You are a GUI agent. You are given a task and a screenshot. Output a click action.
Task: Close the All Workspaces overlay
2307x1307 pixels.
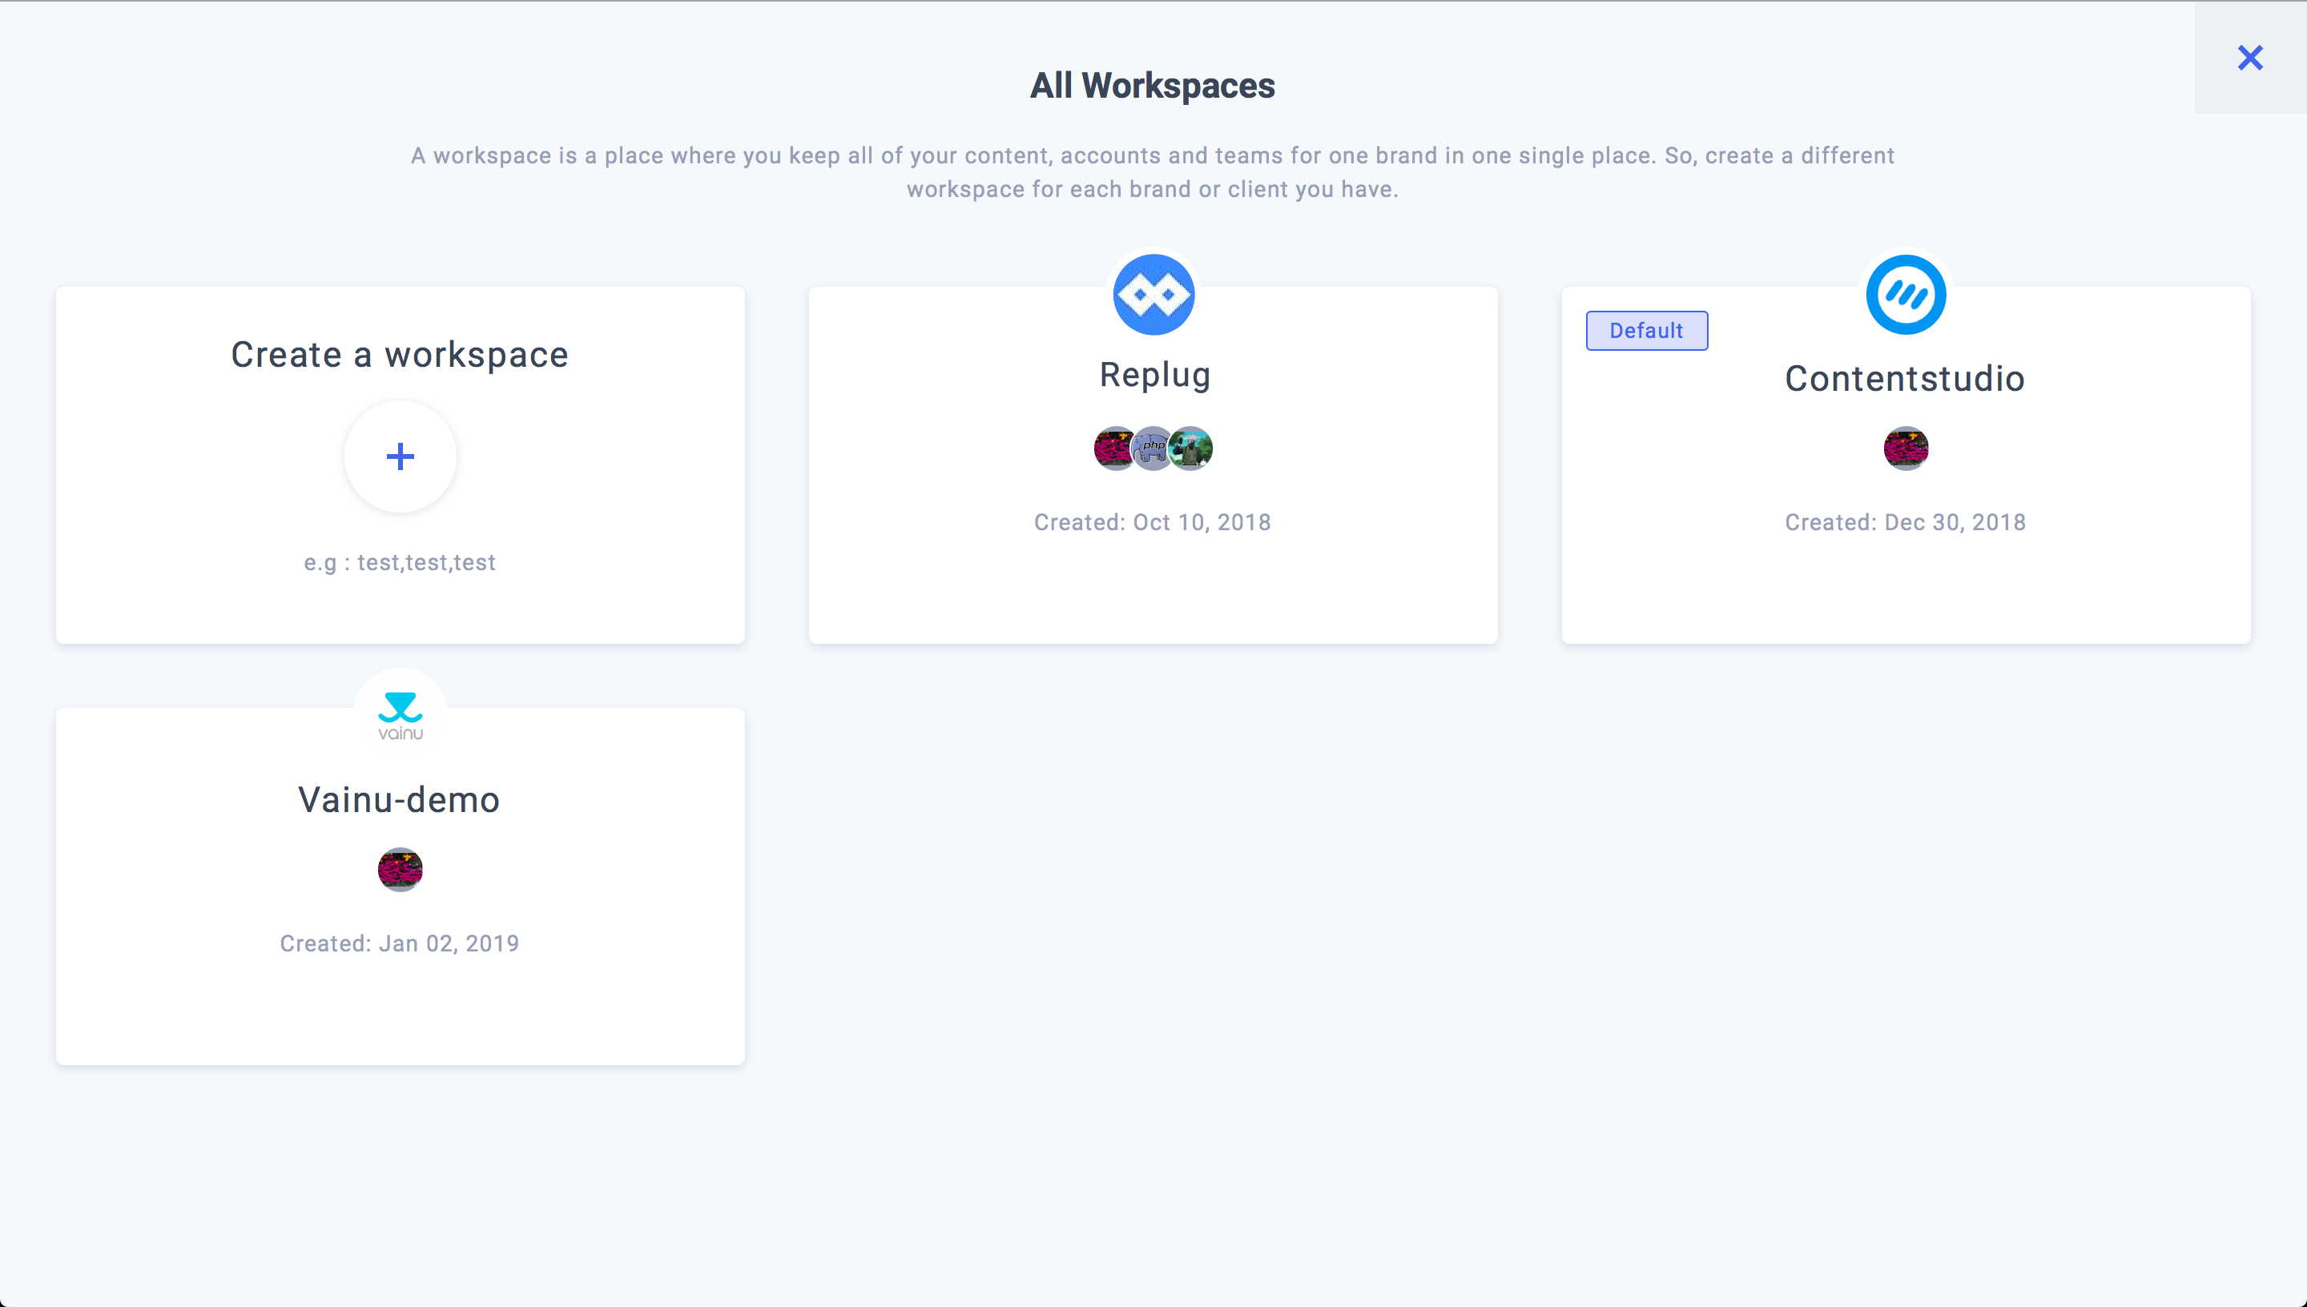pos(2249,58)
